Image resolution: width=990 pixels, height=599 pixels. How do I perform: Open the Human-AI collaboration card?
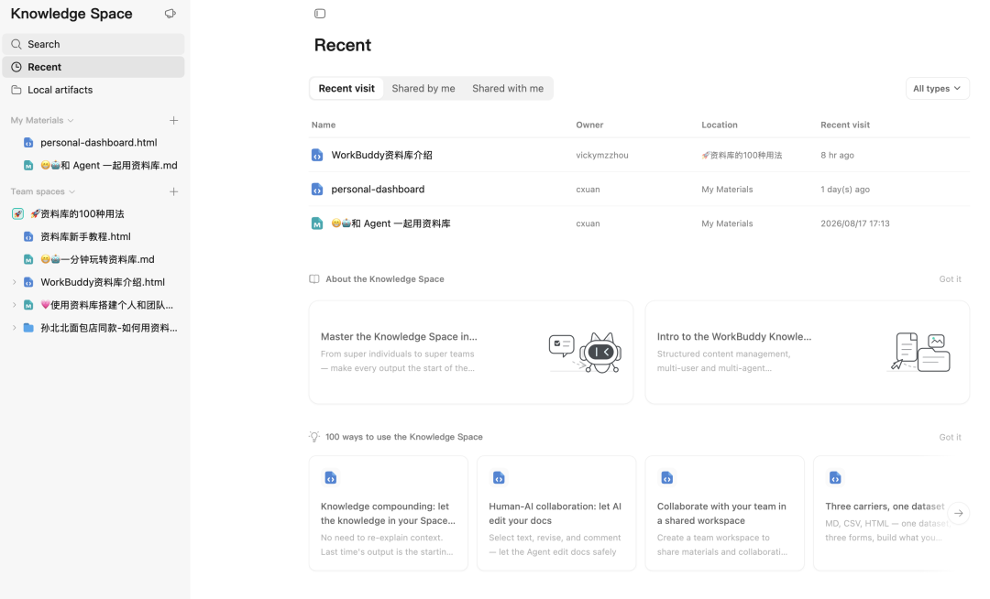coord(556,513)
